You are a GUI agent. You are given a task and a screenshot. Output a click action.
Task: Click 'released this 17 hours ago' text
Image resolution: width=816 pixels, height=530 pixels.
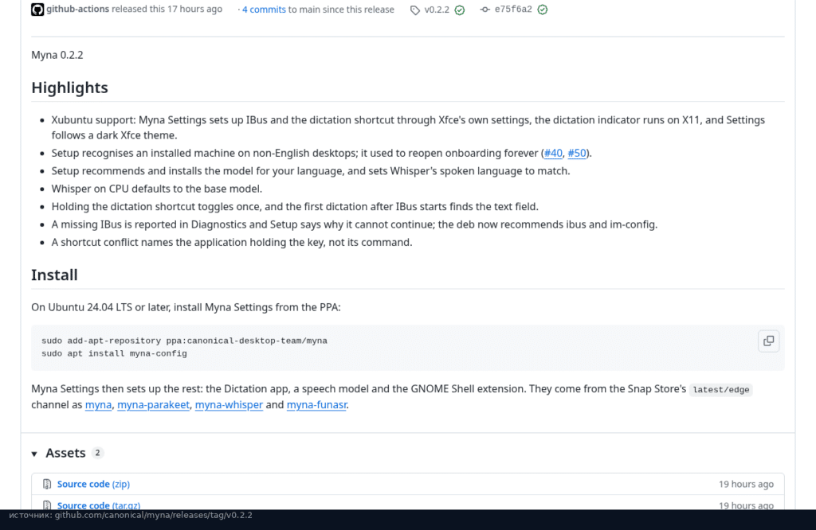point(167,9)
